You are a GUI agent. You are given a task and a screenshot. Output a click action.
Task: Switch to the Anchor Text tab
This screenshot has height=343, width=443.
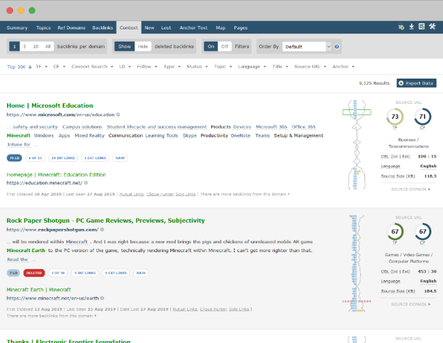pyautogui.click(x=193, y=27)
